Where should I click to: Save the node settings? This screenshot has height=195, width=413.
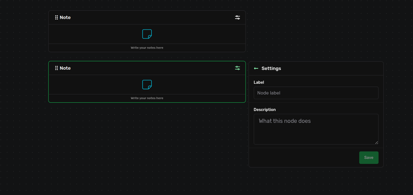(x=369, y=158)
